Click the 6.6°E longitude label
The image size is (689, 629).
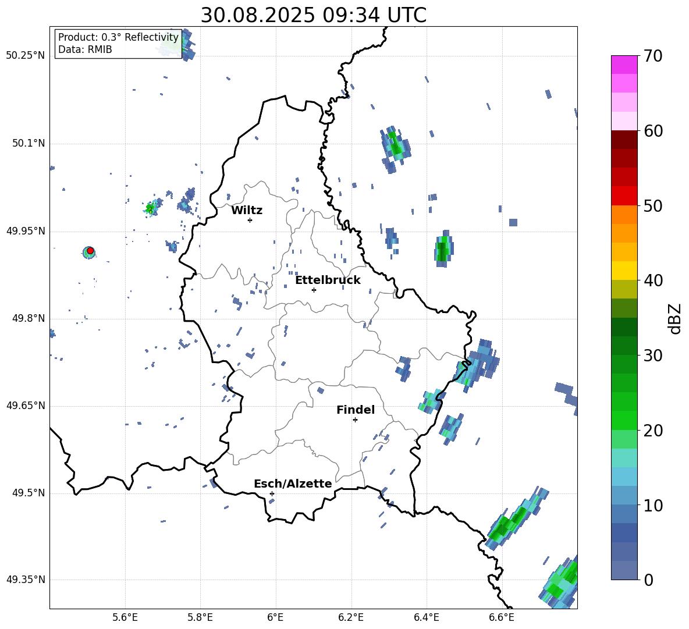502,617
